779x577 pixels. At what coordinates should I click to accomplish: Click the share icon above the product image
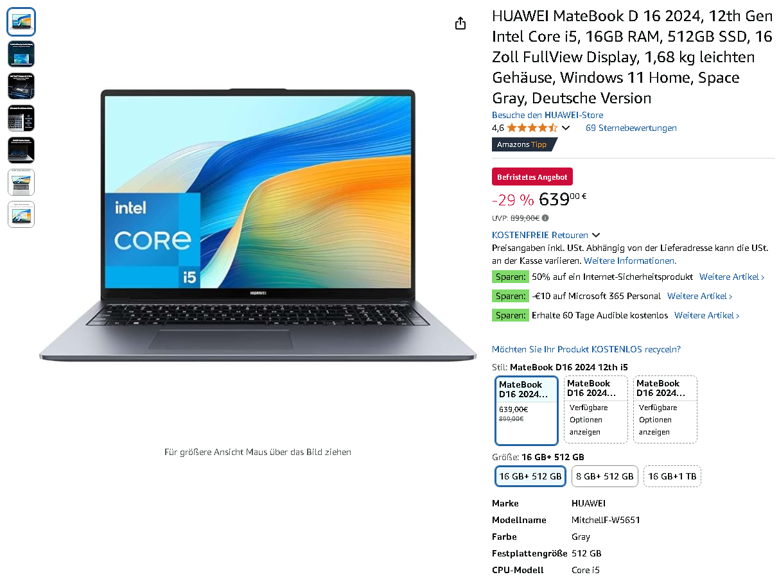460,23
